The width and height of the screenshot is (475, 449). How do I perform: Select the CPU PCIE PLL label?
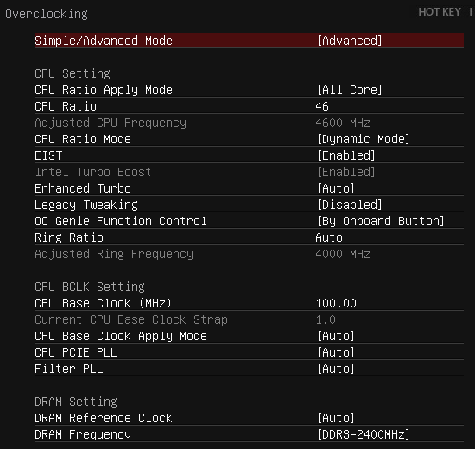click(x=76, y=352)
